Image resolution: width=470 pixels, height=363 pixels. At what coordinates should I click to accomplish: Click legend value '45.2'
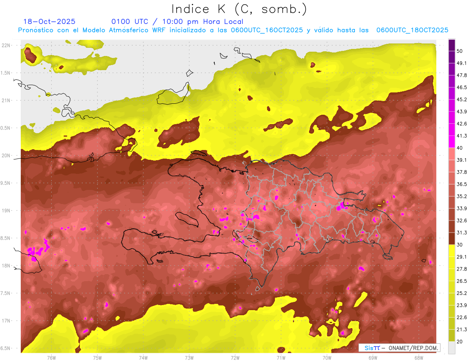tap(462, 99)
